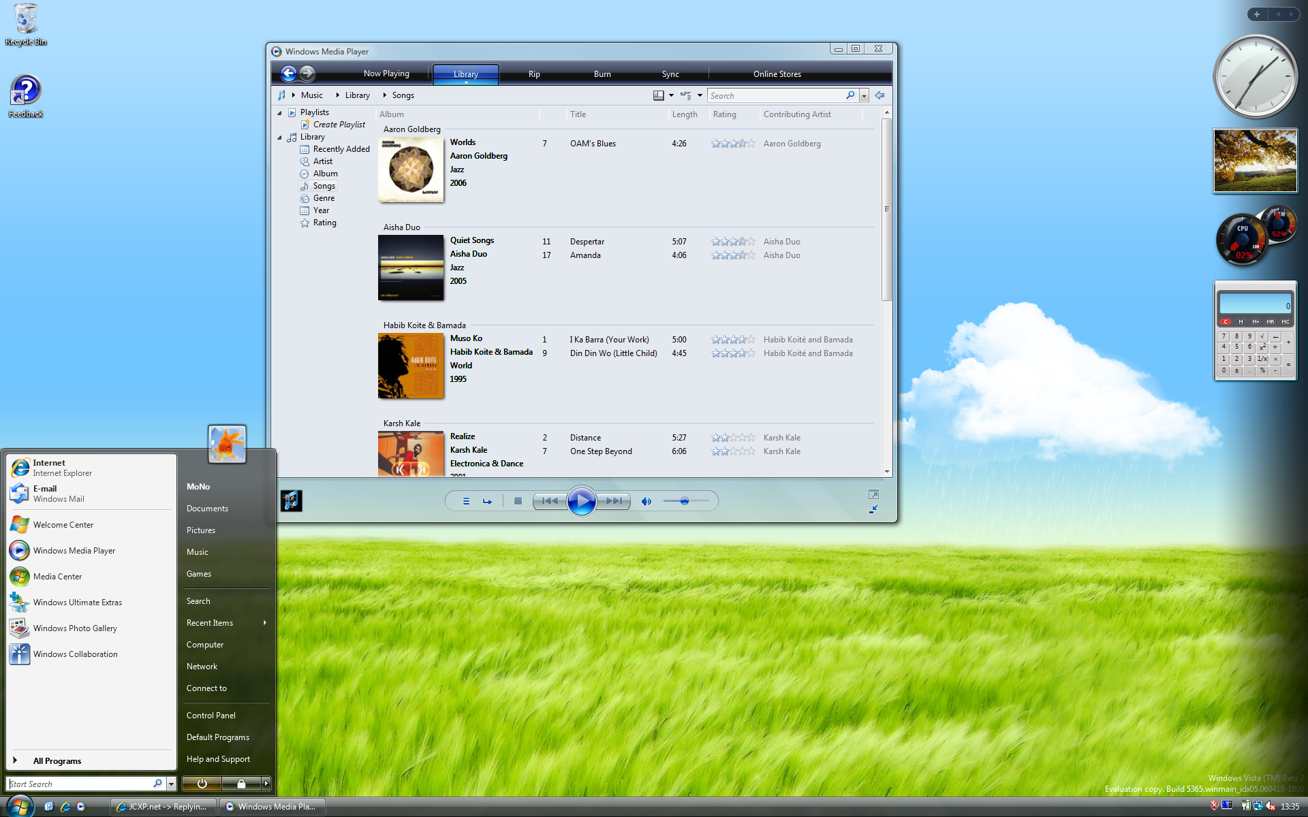The image size is (1308, 817).
Task: Open the Sync tab
Action: 670,74
